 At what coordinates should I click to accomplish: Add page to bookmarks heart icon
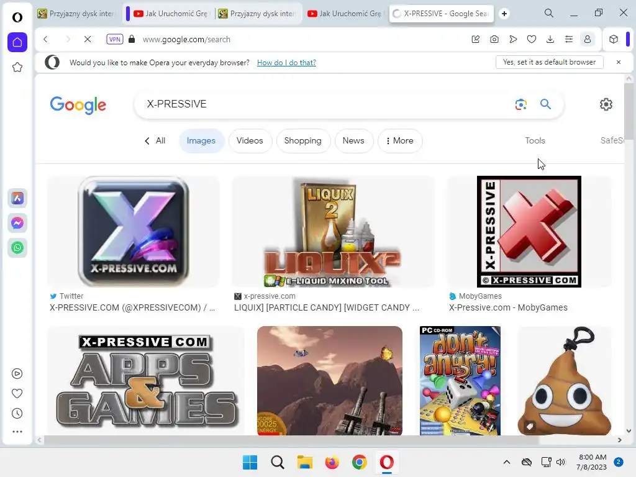[532, 39]
